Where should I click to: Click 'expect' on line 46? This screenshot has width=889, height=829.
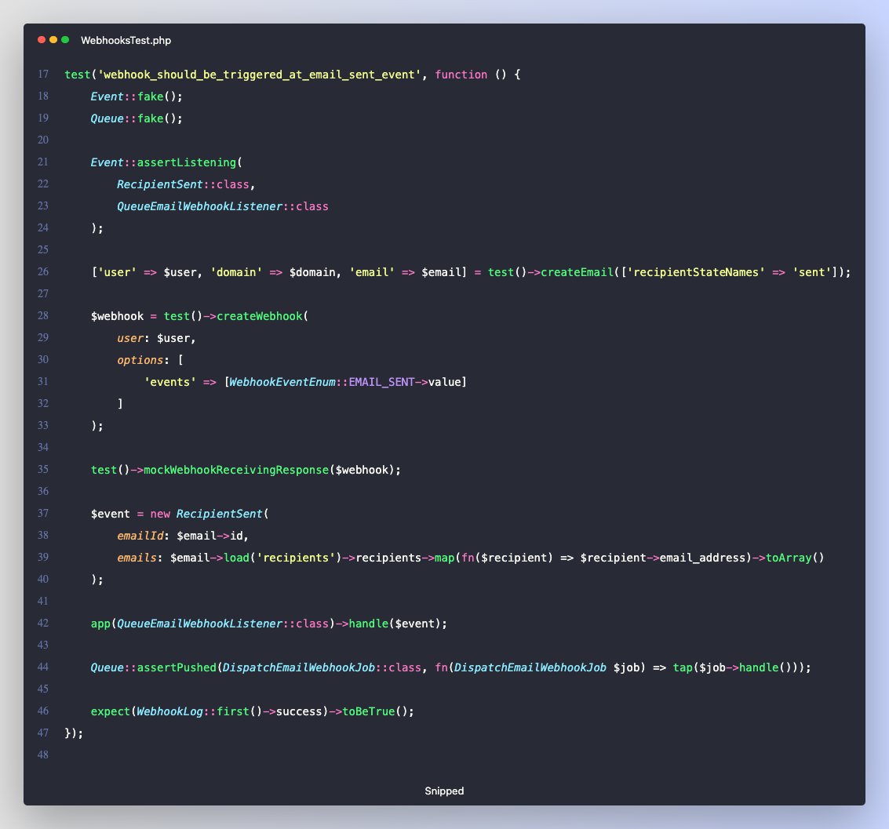tap(111, 711)
